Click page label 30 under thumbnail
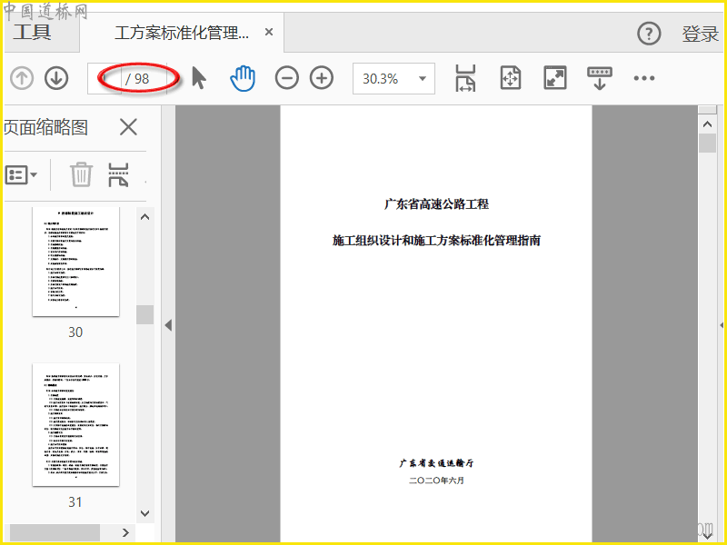 click(x=75, y=332)
